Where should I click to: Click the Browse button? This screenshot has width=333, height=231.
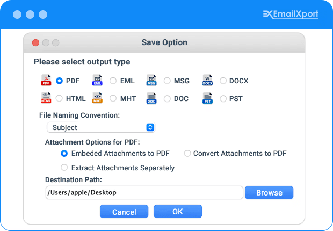pos(269,192)
